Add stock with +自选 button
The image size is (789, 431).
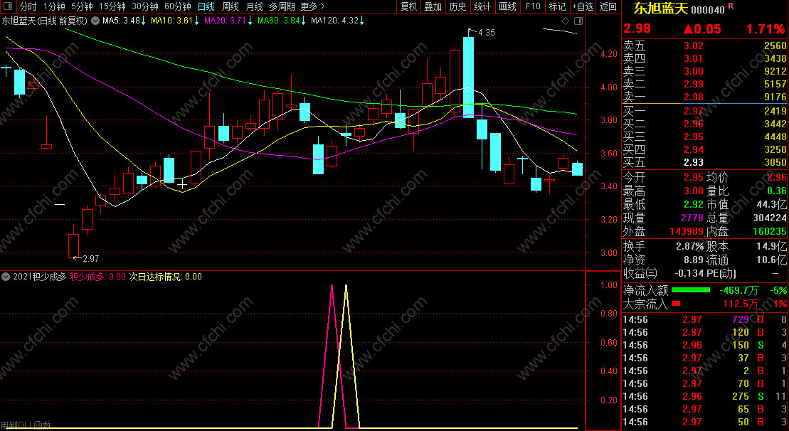click(583, 6)
